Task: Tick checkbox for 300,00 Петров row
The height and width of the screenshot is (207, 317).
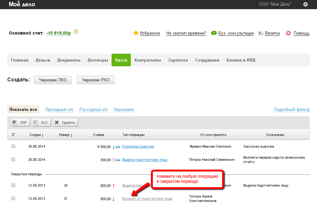Action: pos(13,160)
